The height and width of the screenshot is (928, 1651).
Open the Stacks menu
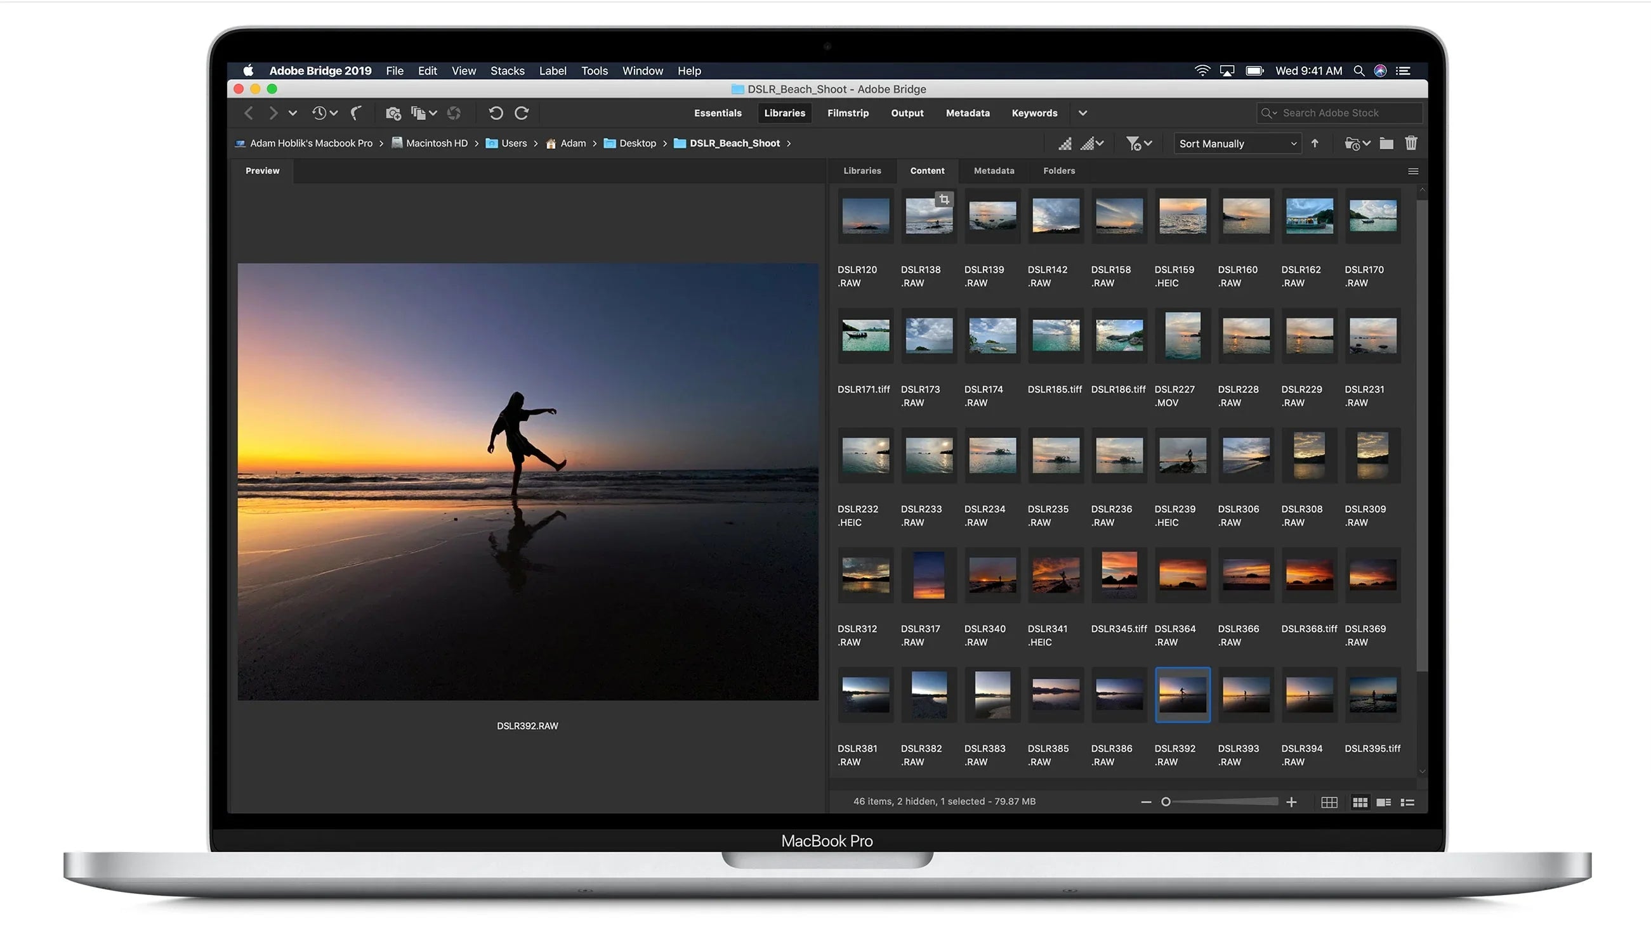507,70
